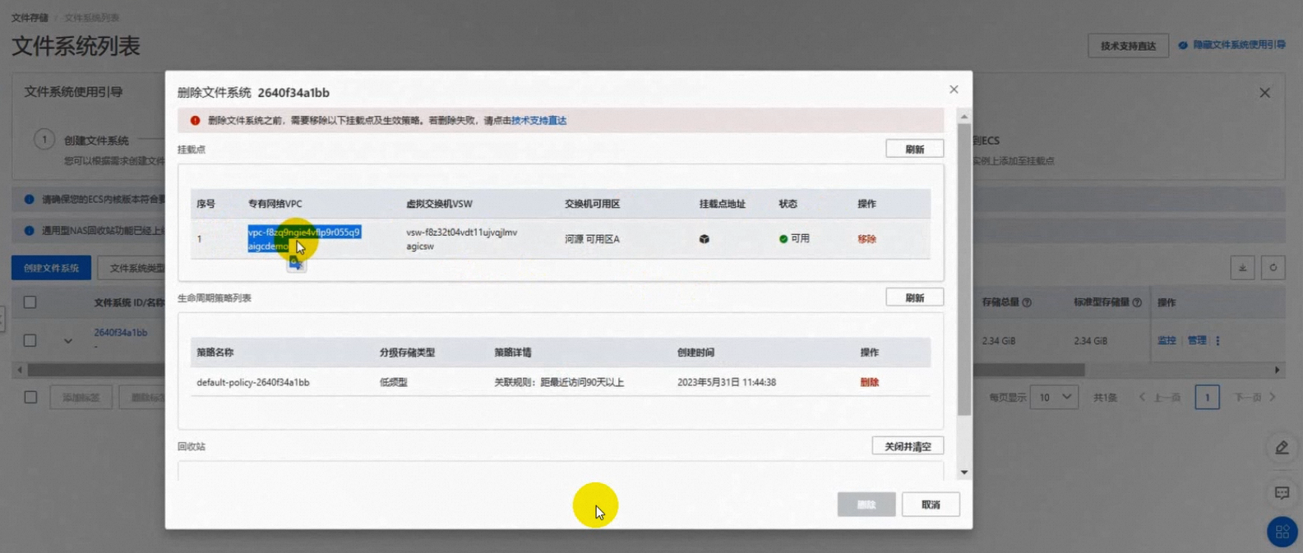This screenshot has width=1303, height=553.
Task: Click the green available status dot
Action: (783, 239)
